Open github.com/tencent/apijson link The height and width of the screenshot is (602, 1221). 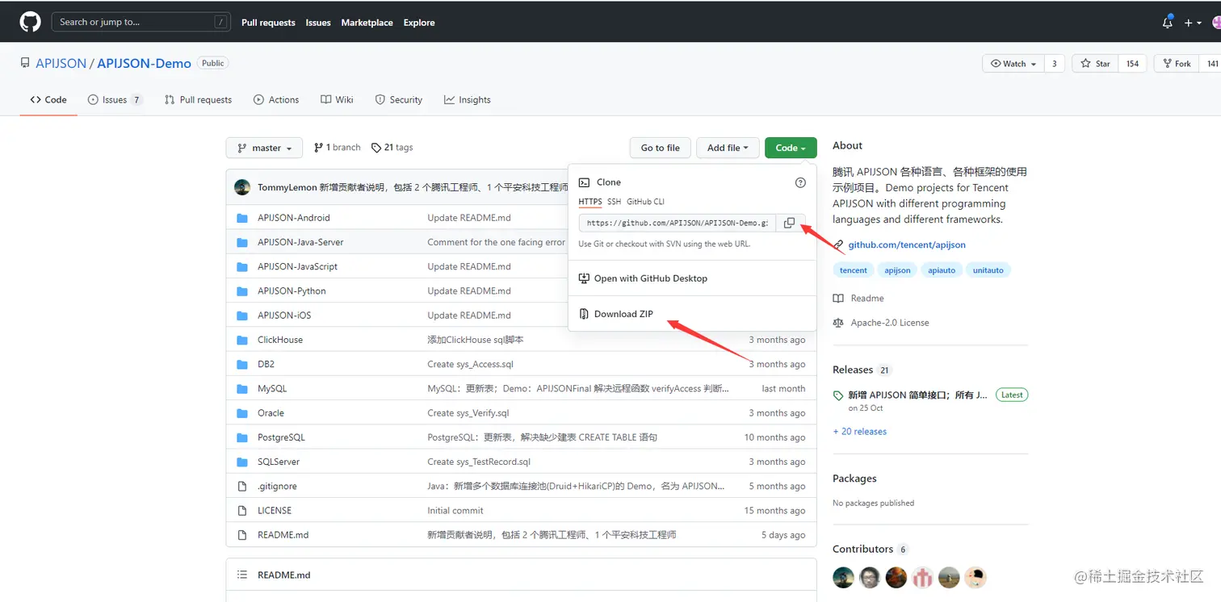point(906,245)
